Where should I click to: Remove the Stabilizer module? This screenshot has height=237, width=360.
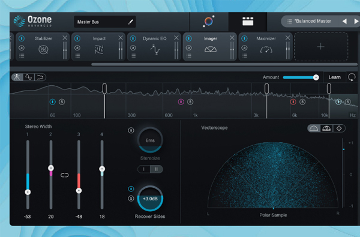pos(65,38)
